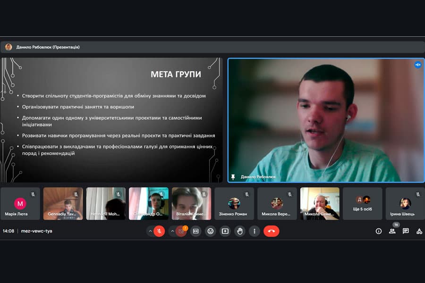Unmute the microphone with the red mic button
This screenshot has width=425, height=283.
(159, 231)
